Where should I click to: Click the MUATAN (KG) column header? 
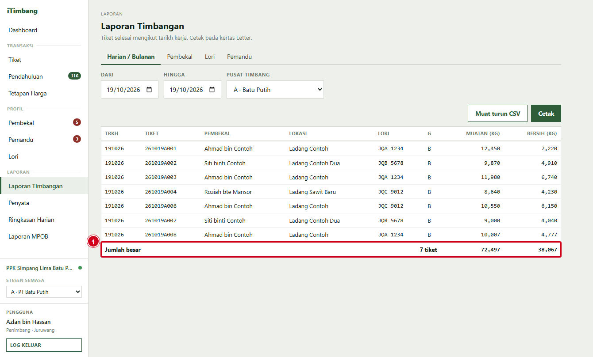pyautogui.click(x=483, y=133)
